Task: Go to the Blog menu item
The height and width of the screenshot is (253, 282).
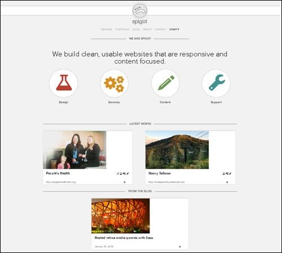Action: [x=136, y=29]
